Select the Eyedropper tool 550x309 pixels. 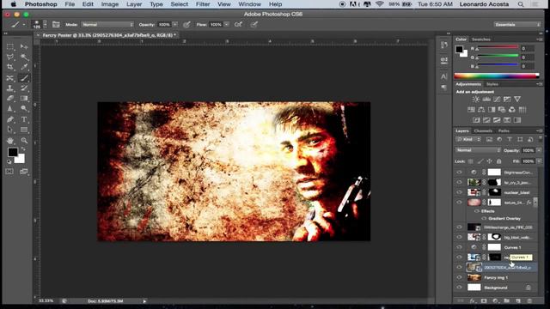[x=24, y=67]
